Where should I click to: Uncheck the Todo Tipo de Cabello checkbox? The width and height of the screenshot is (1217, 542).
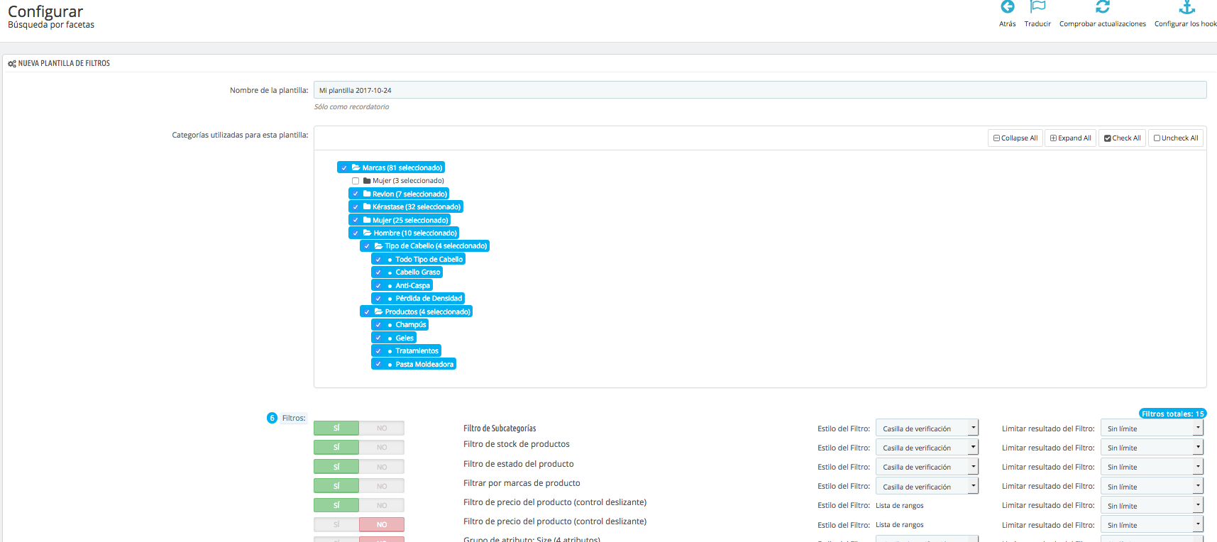pyautogui.click(x=378, y=260)
